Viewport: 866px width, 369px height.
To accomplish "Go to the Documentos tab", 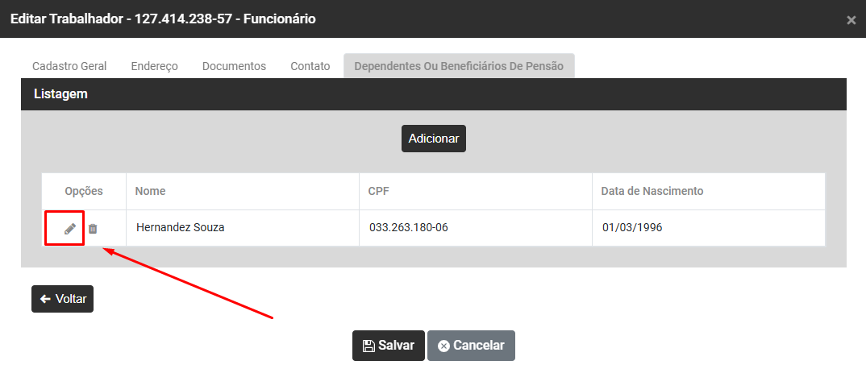I will pos(234,66).
